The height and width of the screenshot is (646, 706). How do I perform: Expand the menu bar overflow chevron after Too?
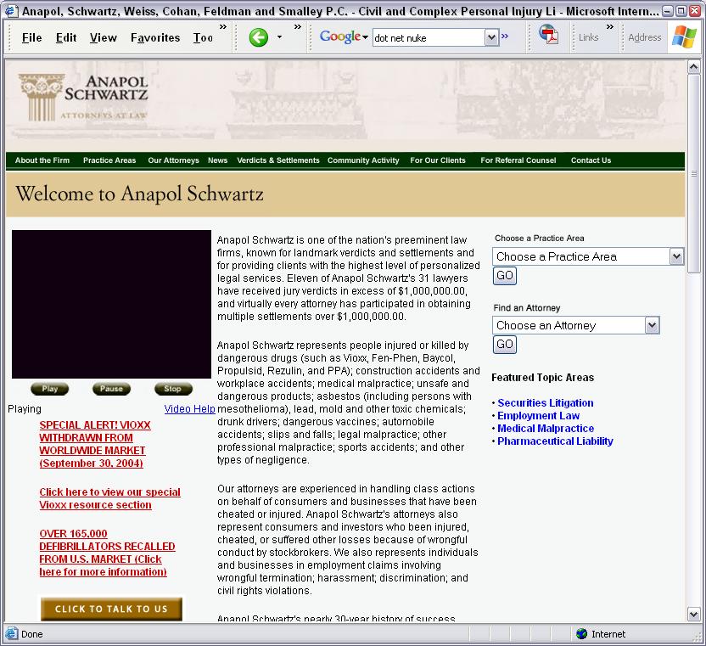(223, 27)
